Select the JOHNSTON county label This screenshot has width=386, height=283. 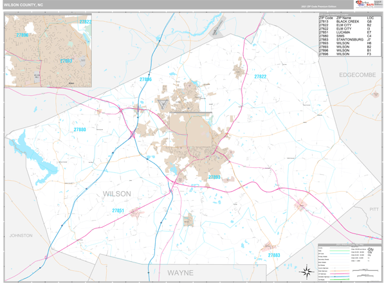tap(21, 235)
